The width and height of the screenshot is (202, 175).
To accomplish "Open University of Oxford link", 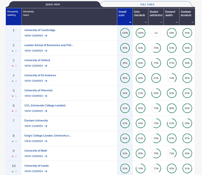I will [37, 60].
